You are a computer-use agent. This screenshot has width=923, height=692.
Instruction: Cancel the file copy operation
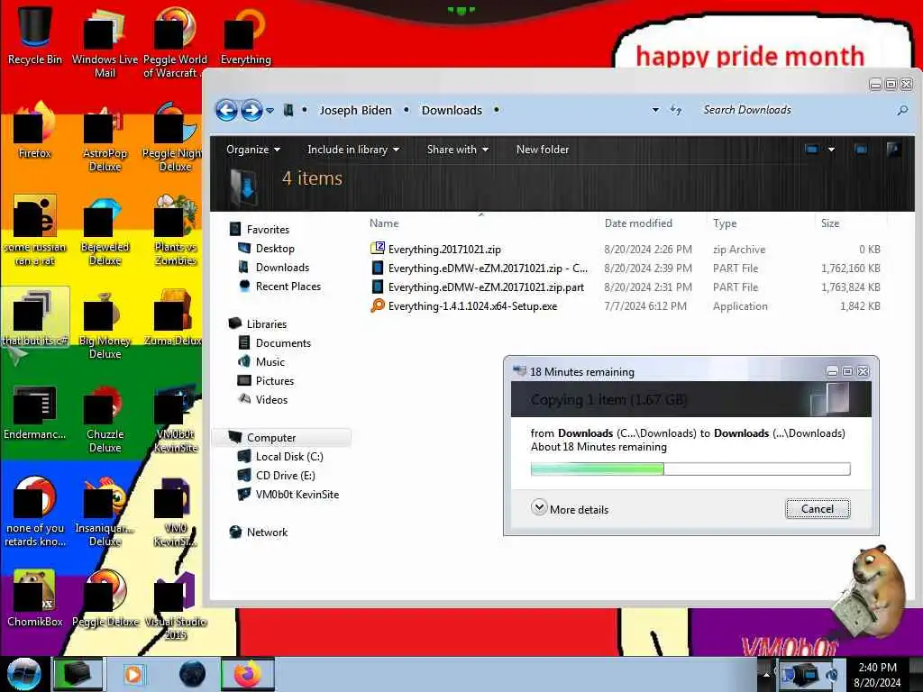[x=818, y=509]
